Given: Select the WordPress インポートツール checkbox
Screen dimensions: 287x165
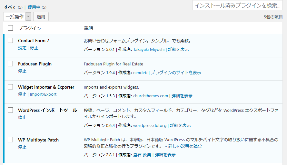Looking at the screenshot, I should (10, 110).
